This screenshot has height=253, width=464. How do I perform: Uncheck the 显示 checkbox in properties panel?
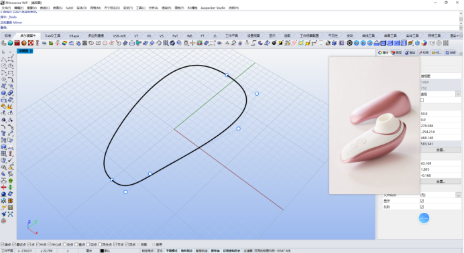(422, 201)
